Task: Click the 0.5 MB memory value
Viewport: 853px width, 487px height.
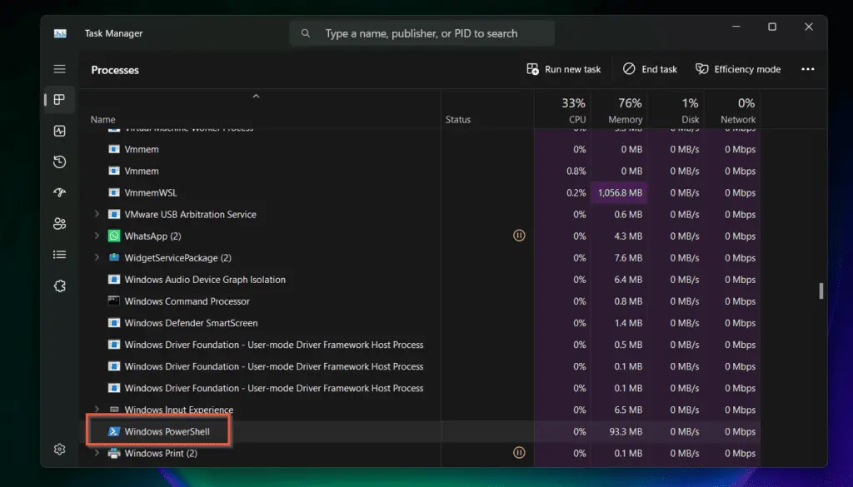Action: point(628,345)
